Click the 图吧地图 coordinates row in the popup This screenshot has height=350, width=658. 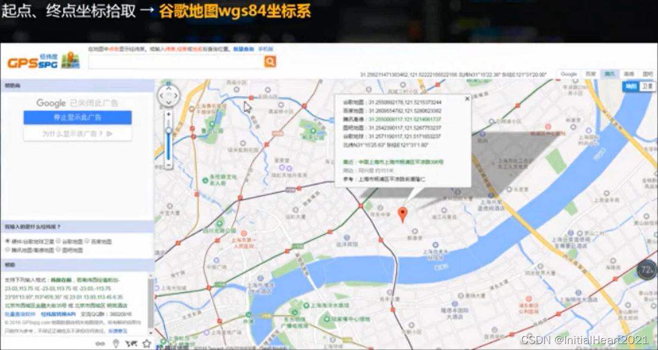[392, 128]
